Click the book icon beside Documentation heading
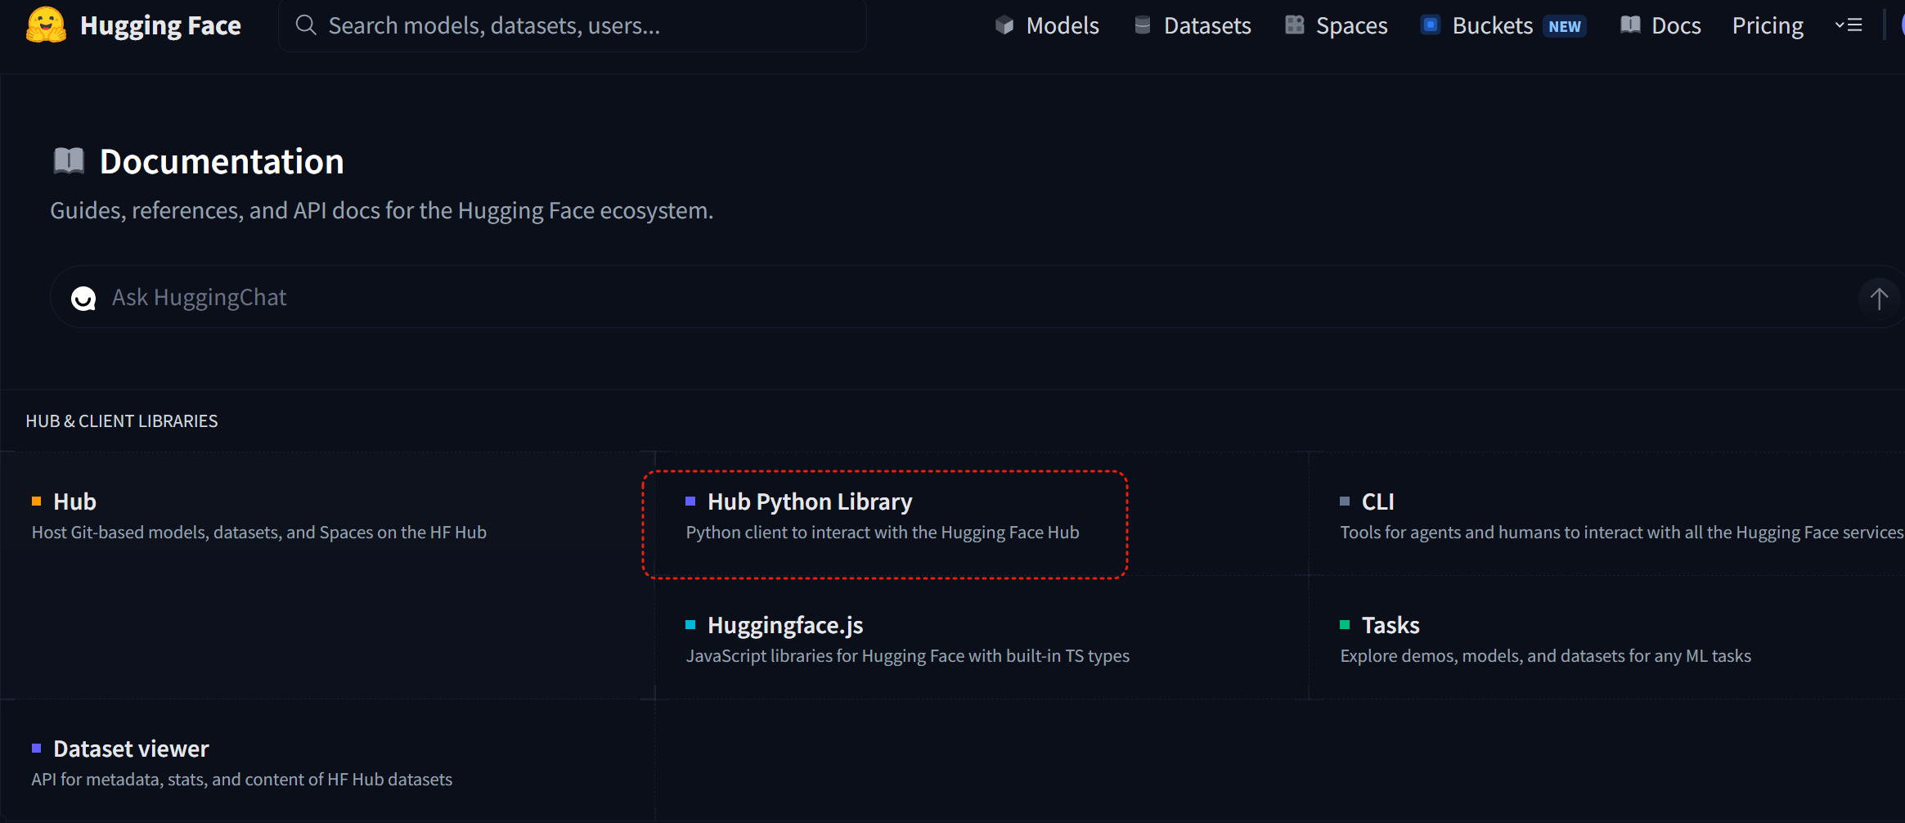Image resolution: width=1905 pixels, height=823 pixels. tap(69, 160)
